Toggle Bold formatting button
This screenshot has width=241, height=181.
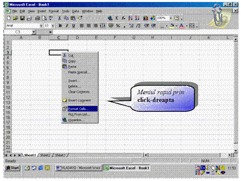(60, 26)
